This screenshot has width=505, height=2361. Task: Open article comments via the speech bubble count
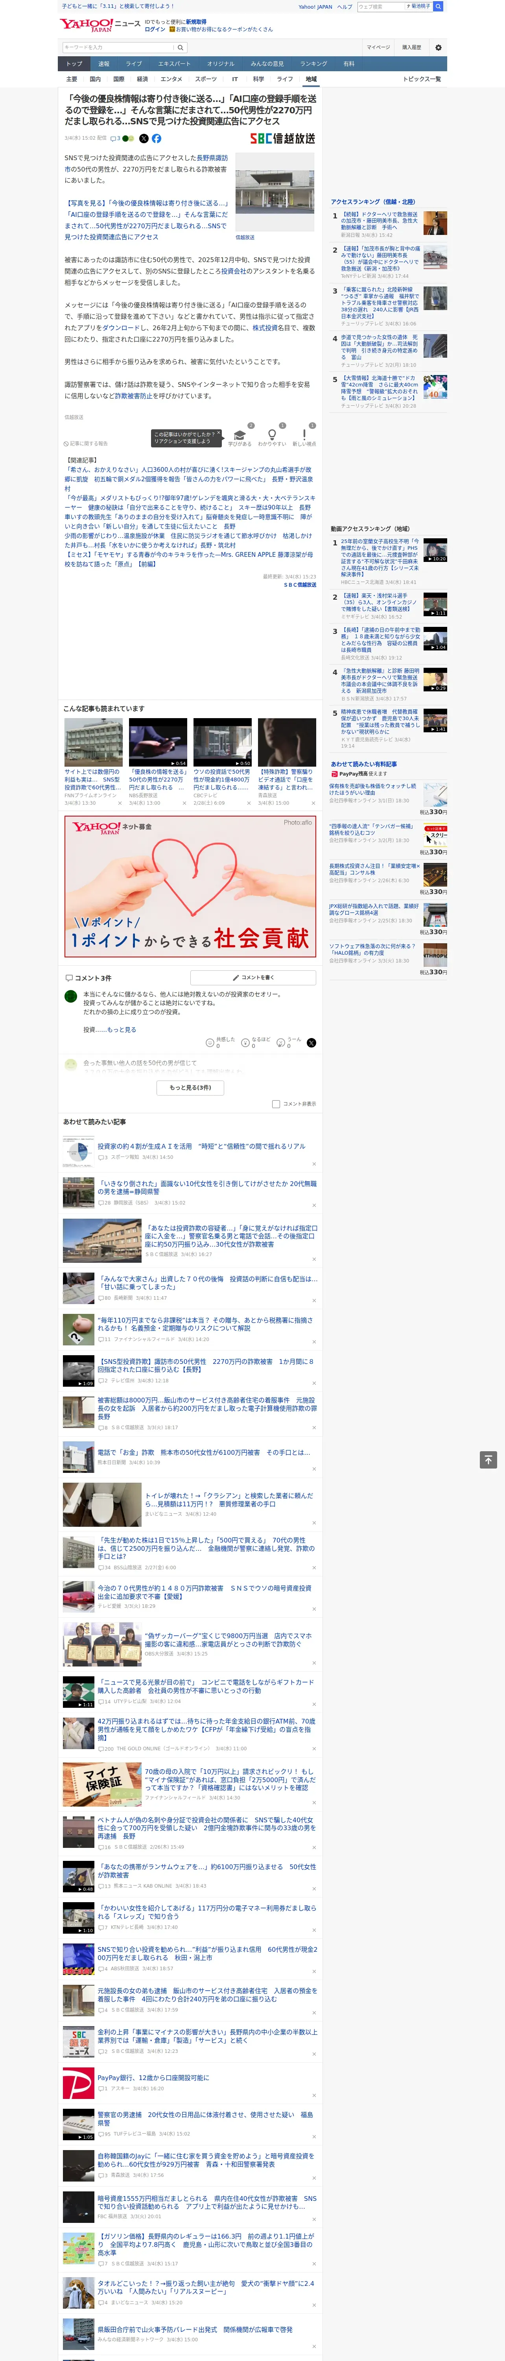(116, 139)
